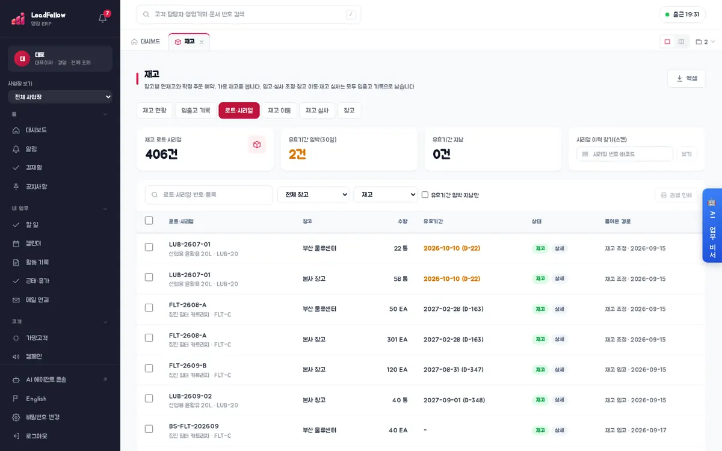Screen dimensions: 722x451
Task: Click the 출근 19:31 attendance button
Action: tap(682, 14)
